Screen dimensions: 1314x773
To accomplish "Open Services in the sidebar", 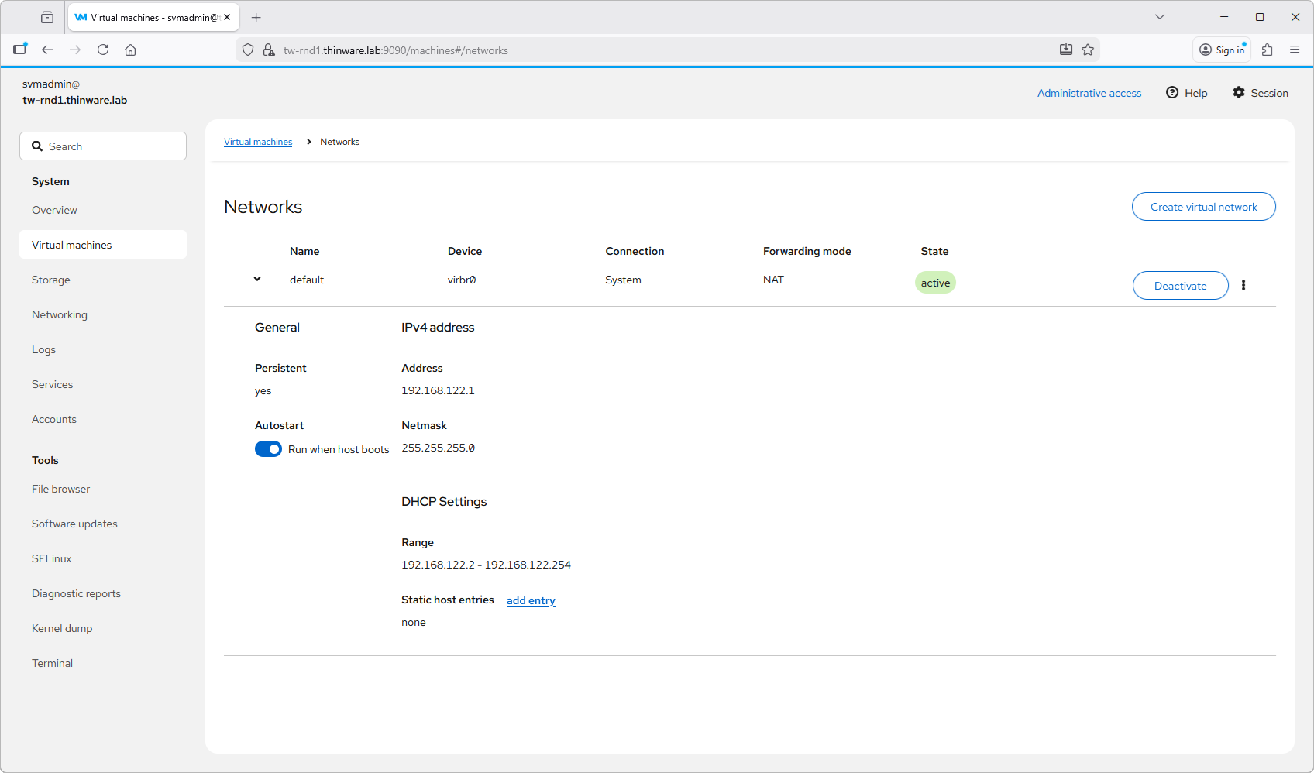I will click(103, 384).
